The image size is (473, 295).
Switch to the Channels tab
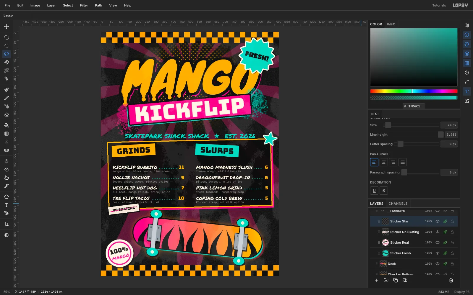coord(398,204)
